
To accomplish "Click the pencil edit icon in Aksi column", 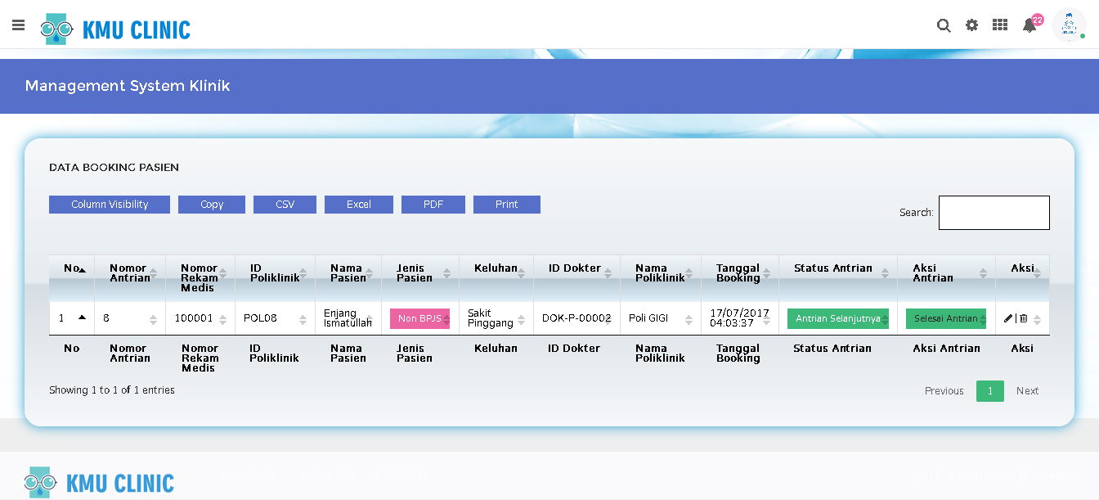I will pos(1008,318).
